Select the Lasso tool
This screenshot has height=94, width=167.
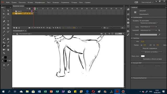point(4,17)
